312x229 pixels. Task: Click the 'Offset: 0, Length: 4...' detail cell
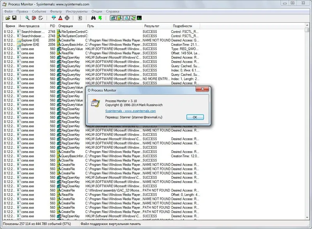point(186,195)
